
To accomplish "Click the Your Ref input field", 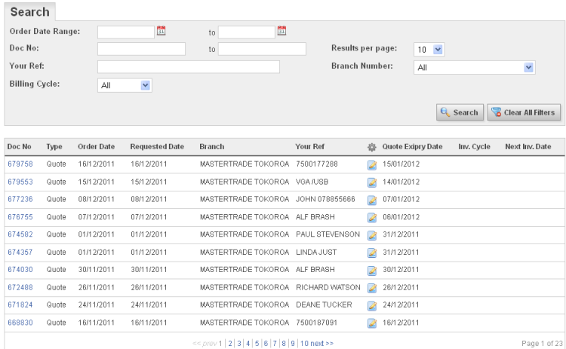I will click(x=189, y=67).
